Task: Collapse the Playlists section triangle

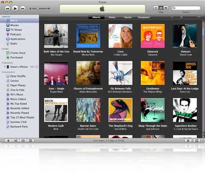Action: pyautogui.click(x=2, y=72)
